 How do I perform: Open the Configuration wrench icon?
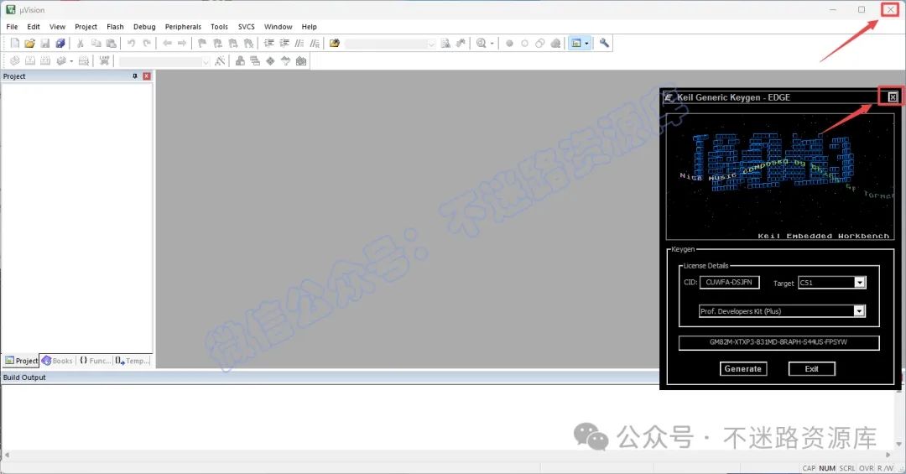pyautogui.click(x=604, y=44)
